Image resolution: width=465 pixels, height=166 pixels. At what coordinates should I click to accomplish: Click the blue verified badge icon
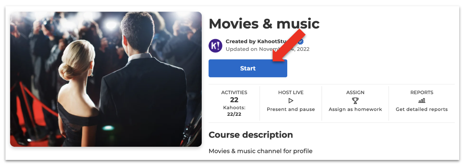[x=301, y=42]
